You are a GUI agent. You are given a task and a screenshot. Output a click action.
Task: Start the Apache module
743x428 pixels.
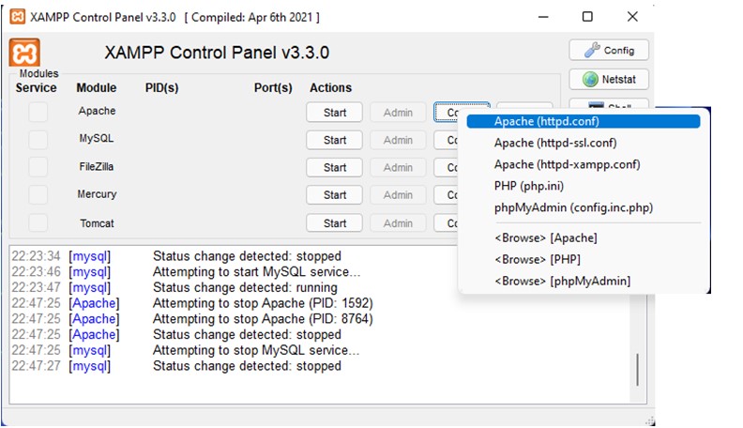point(335,113)
